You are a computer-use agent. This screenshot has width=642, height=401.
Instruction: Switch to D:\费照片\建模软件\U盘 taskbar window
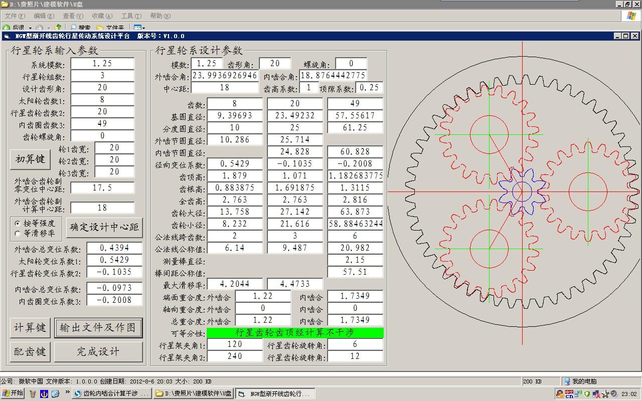(x=193, y=394)
